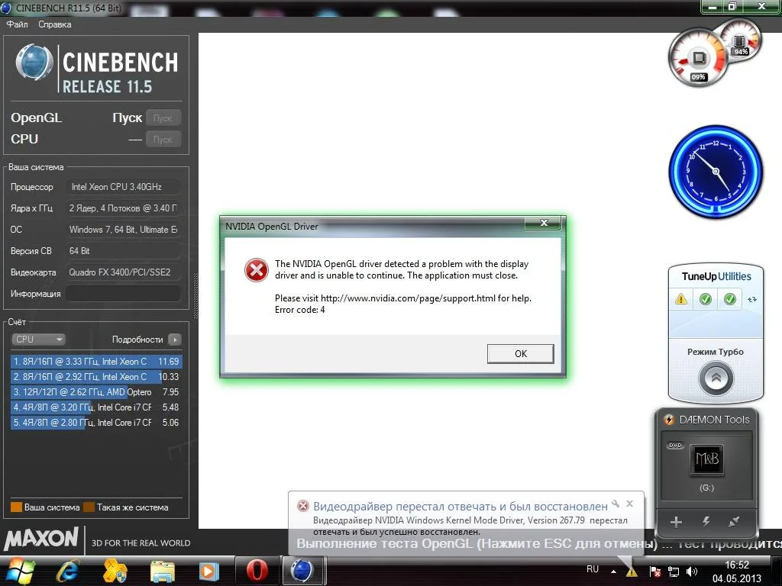Click the RU language indicator
The width and height of the screenshot is (782, 586).
coord(593,569)
